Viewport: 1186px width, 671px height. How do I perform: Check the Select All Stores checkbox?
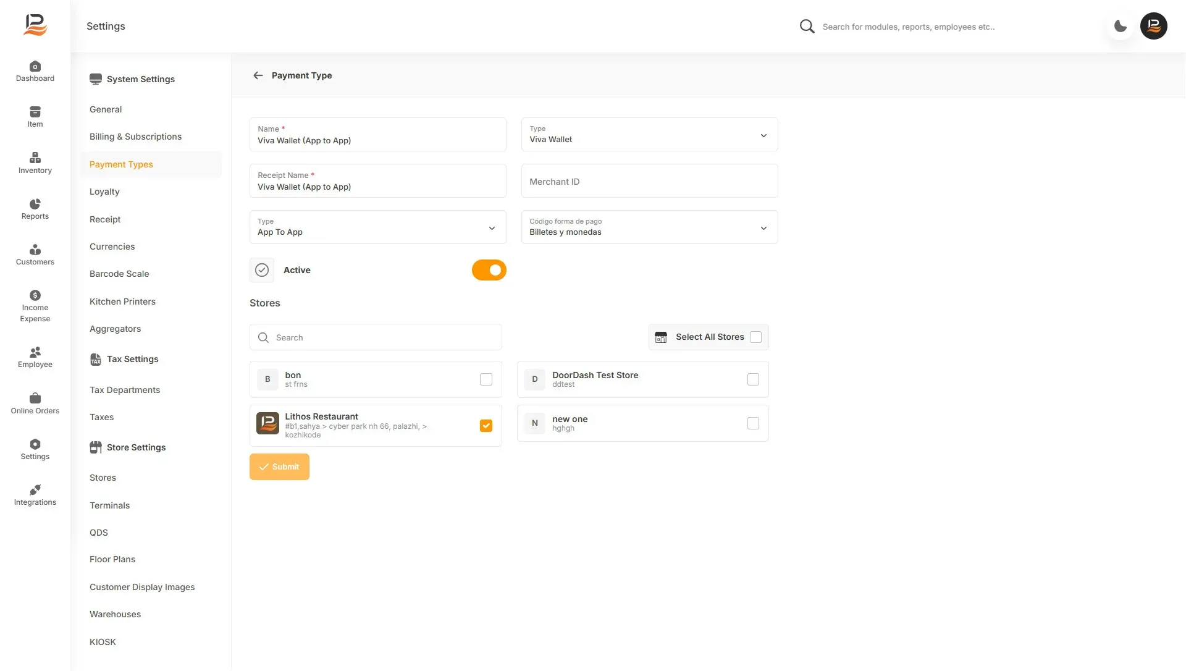click(755, 337)
